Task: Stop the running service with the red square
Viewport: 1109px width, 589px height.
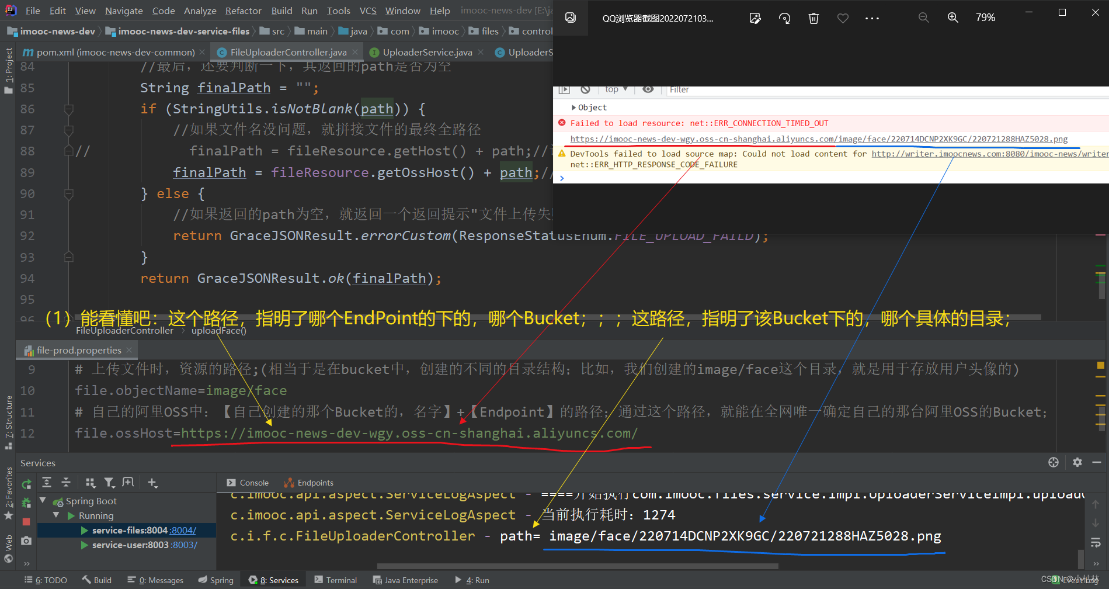Action: (x=26, y=521)
